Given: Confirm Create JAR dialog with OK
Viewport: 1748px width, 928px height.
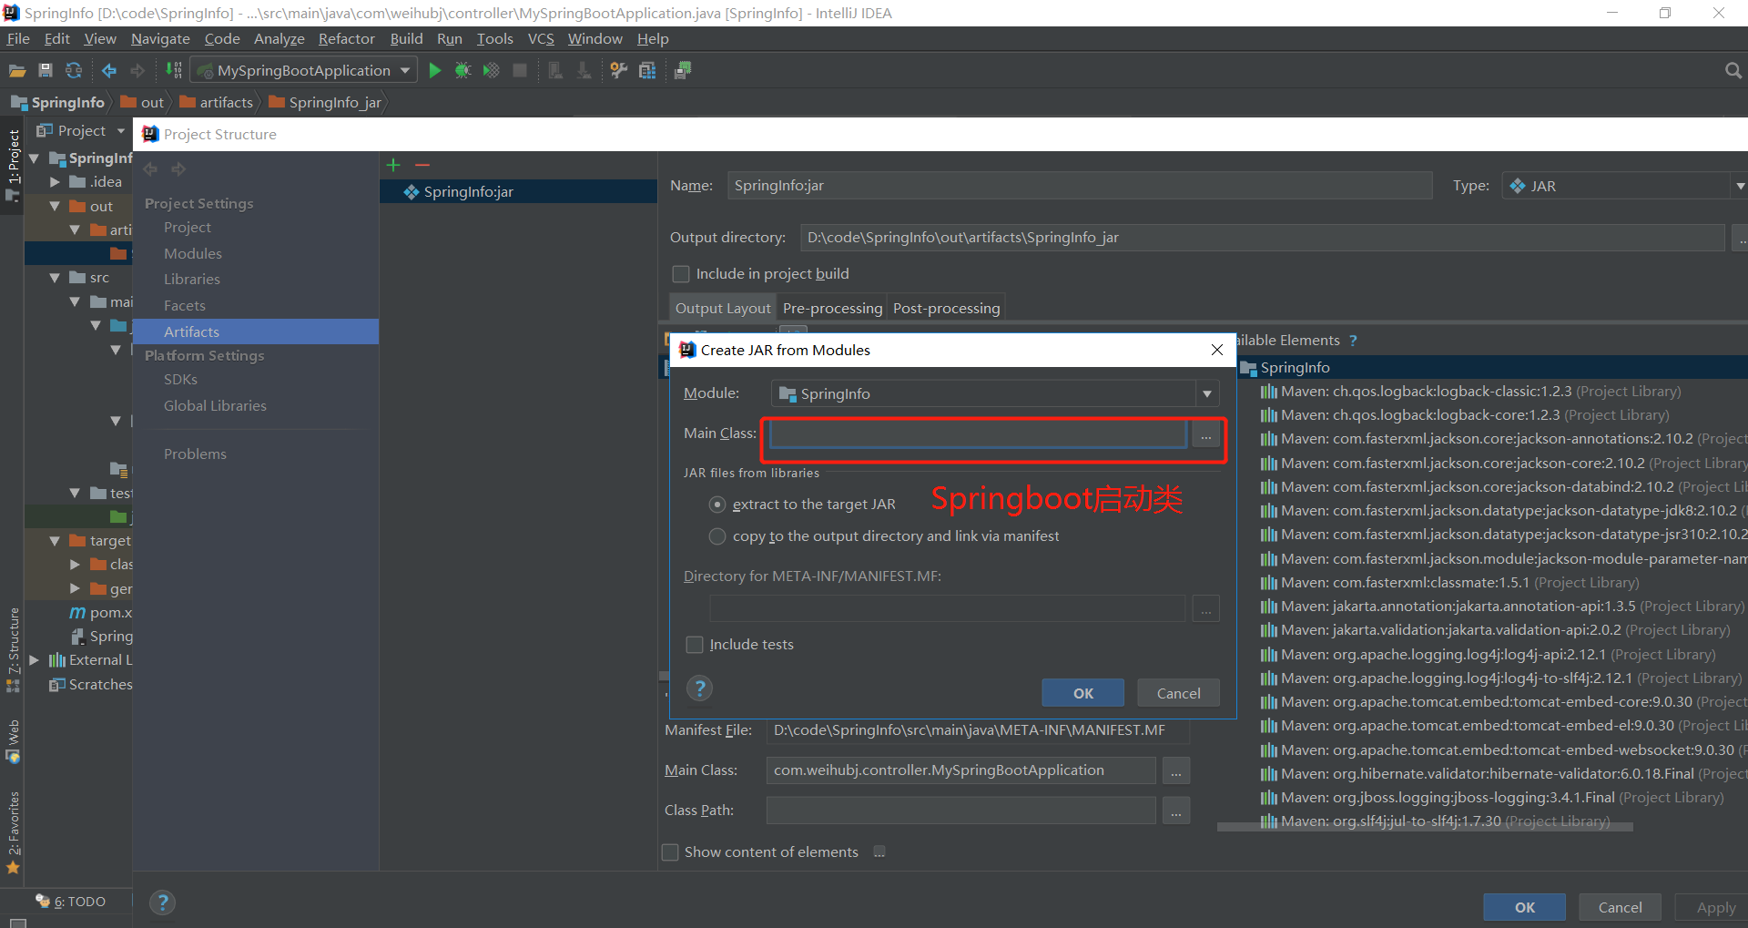Looking at the screenshot, I should [1082, 694].
